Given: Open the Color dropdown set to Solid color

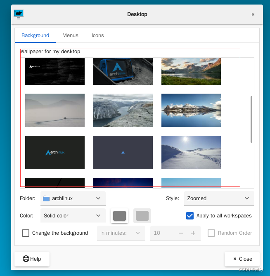Looking at the screenshot, I should point(73,216).
